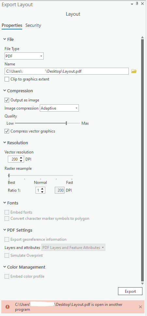This screenshot has height=316, width=147.
Task: Click the Quality slider handle
Action: click(x=66, y=123)
